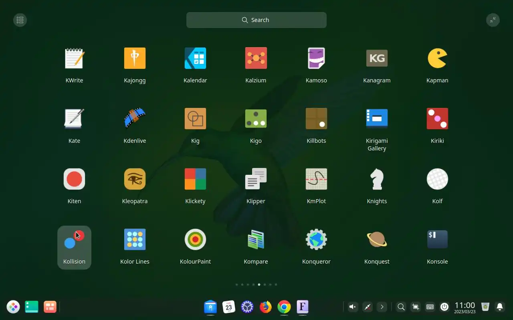Viewport: 513px width, 320px height.
Task: Open multitasking view in the dock
Action: [50, 307]
